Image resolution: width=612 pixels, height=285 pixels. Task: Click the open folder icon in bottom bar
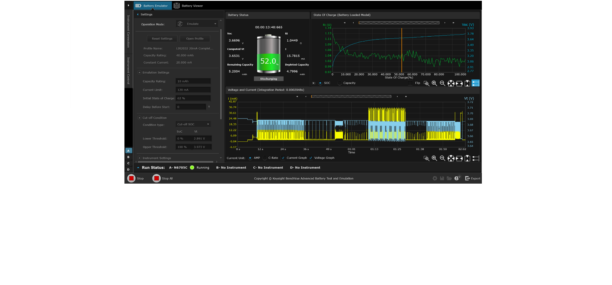click(x=449, y=178)
